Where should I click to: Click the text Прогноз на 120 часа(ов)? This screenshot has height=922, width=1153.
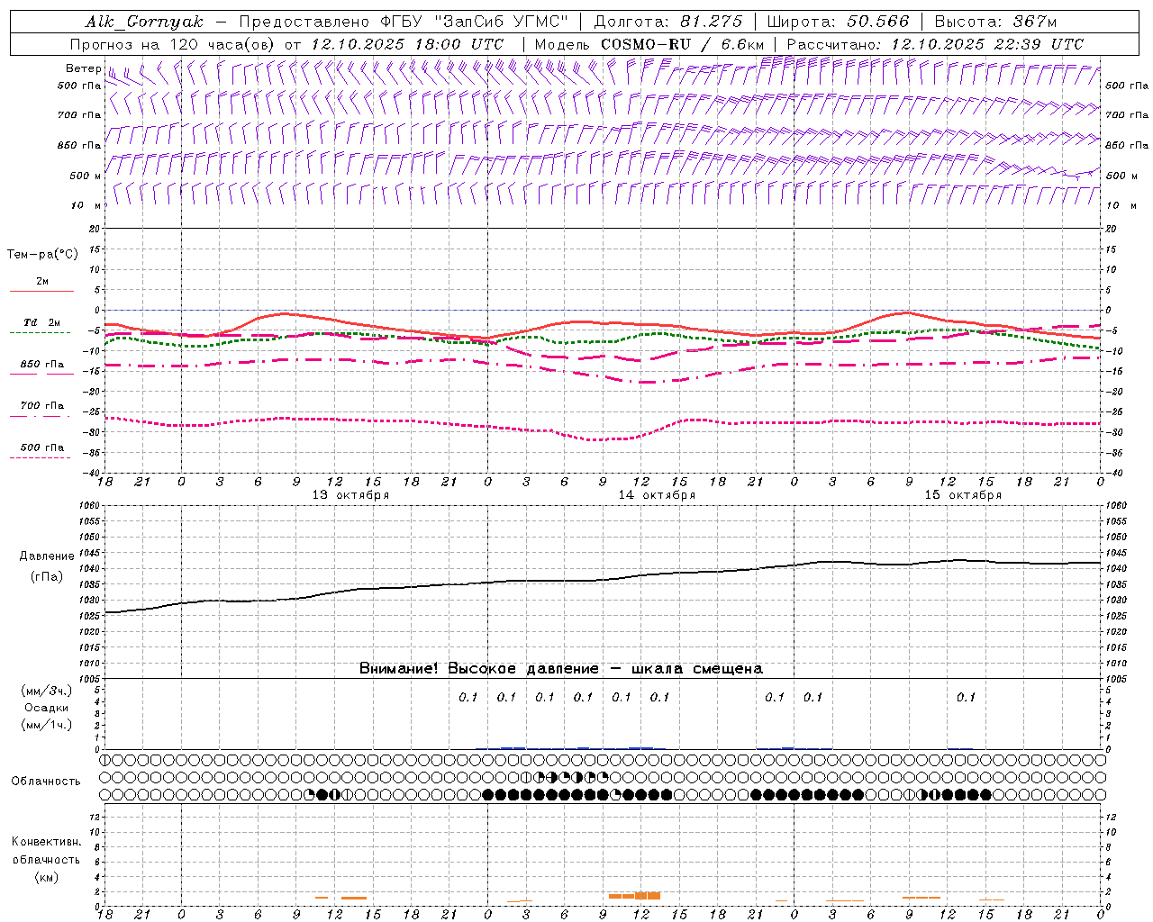pyautogui.click(x=174, y=44)
